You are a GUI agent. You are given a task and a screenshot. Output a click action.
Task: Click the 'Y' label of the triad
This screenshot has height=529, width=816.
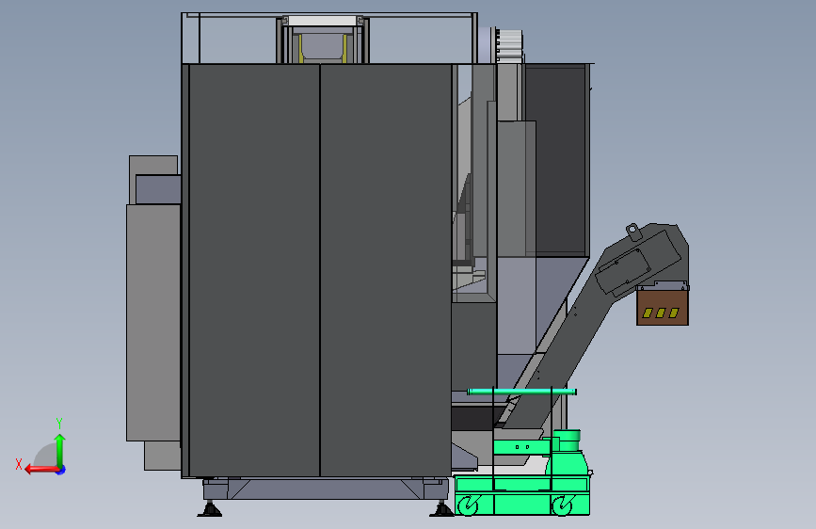pyautogui.click(x=59, y=423)
